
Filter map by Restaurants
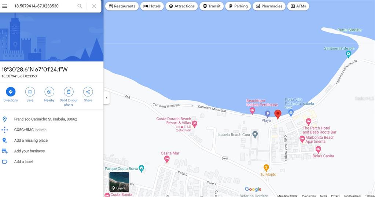122,6
